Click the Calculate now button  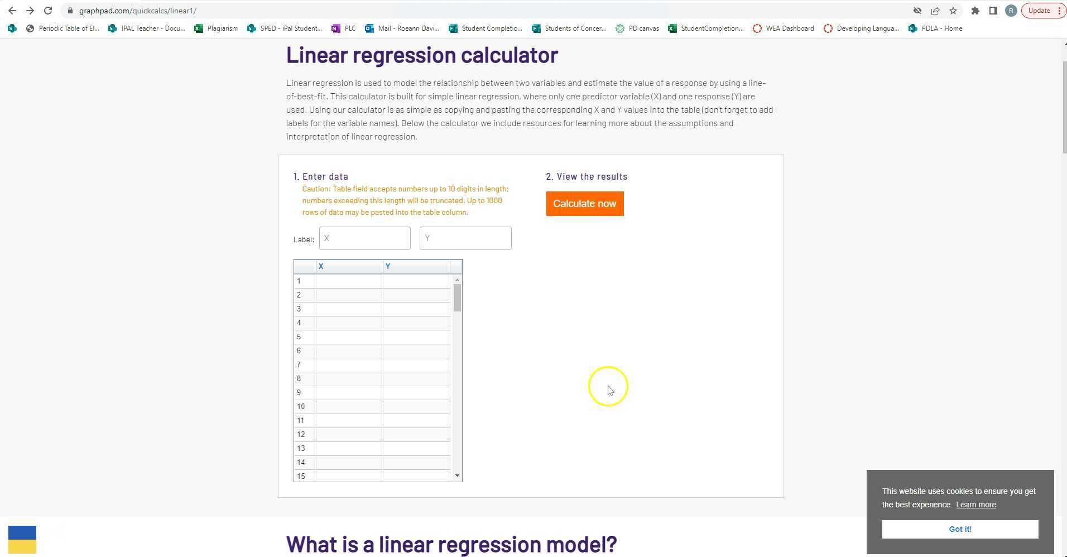[584, 203]
